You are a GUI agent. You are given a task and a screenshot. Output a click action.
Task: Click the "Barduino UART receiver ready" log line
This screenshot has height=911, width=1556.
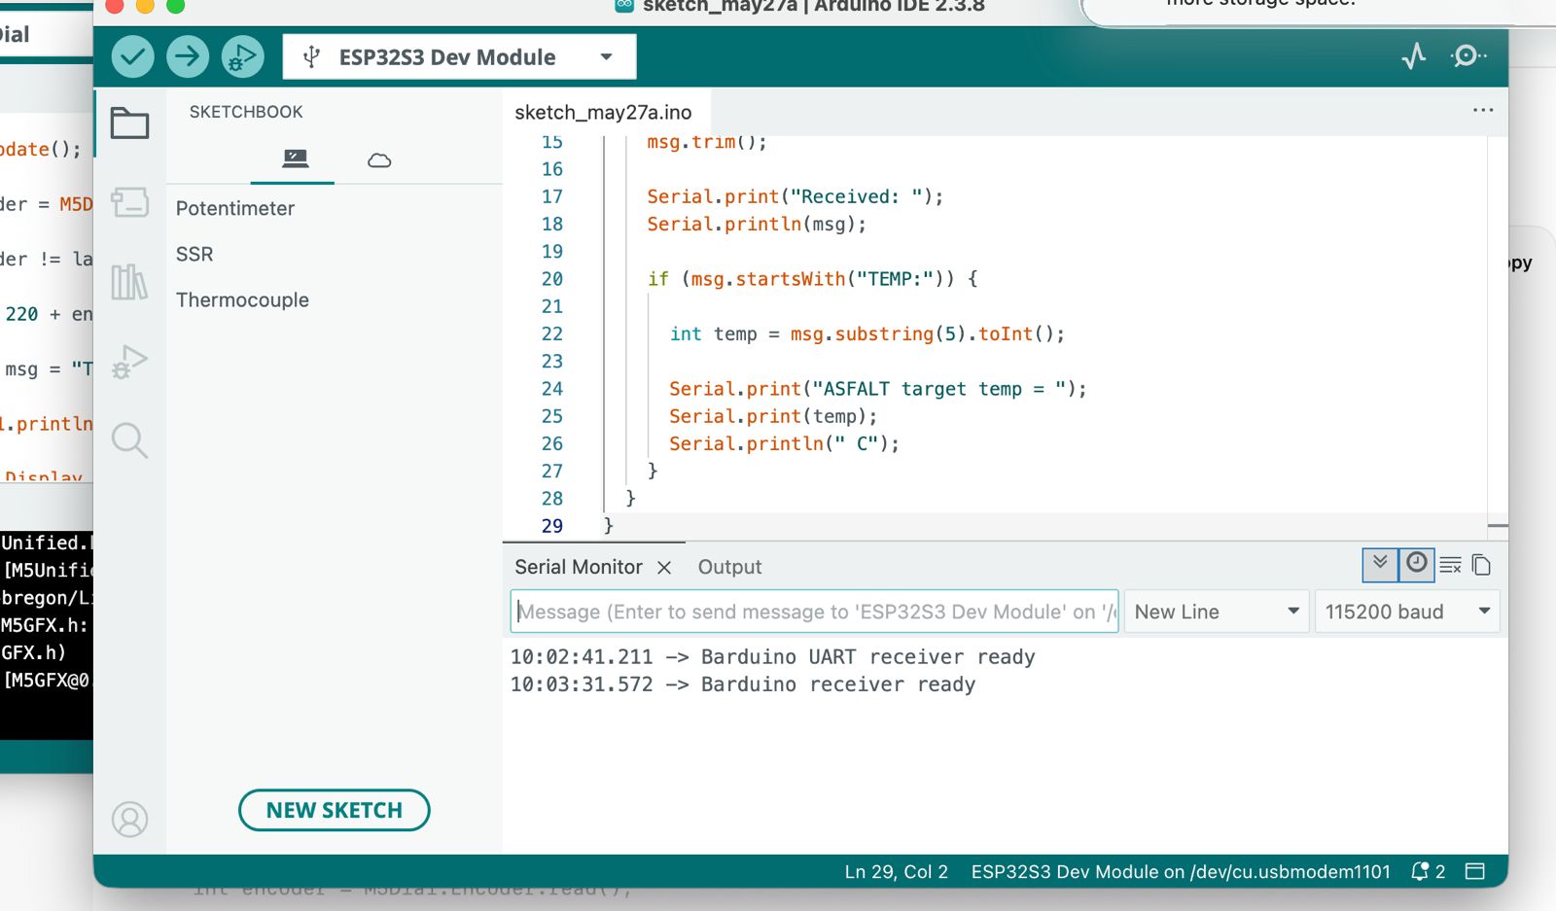(x=773, y=657)
